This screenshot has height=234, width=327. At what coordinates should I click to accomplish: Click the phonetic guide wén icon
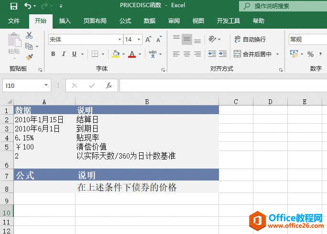pos(153,54)
